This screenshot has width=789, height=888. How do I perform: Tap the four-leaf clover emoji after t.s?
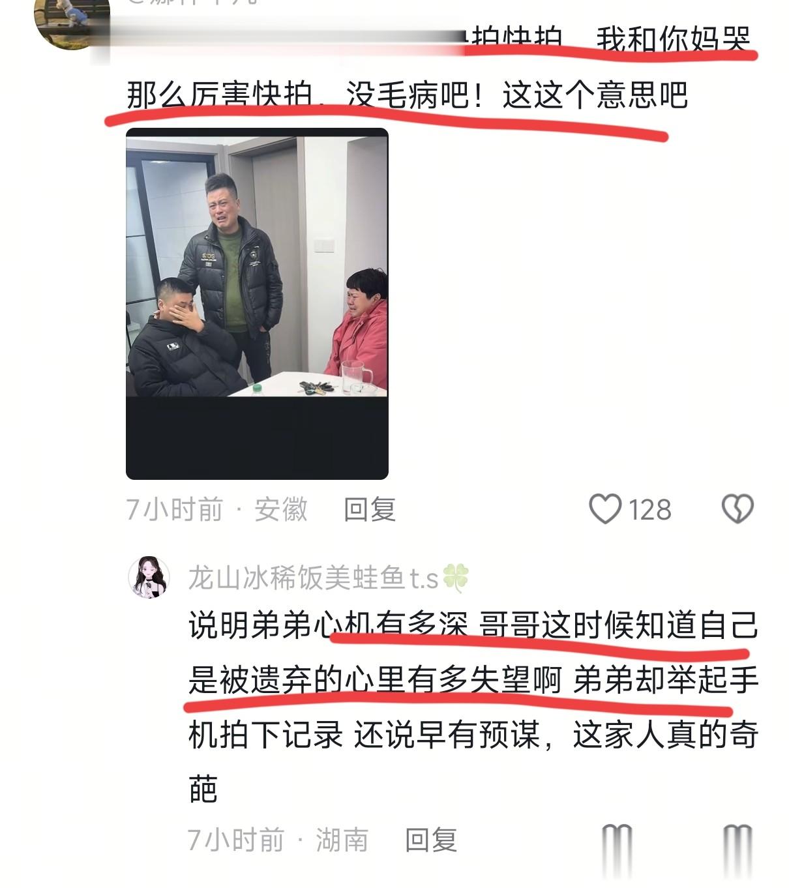[455, 578]
